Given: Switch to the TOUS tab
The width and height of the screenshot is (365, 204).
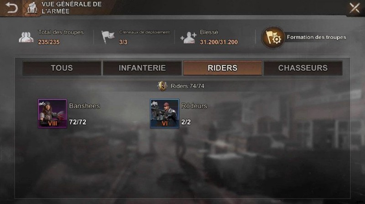Looking at the screenshot, I should tap(62, 68).
